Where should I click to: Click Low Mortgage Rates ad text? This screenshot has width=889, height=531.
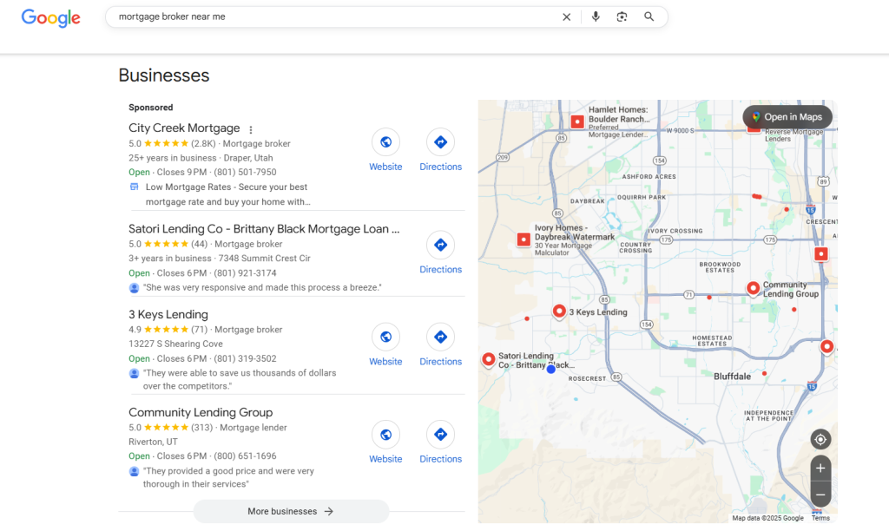click(228, 194)
